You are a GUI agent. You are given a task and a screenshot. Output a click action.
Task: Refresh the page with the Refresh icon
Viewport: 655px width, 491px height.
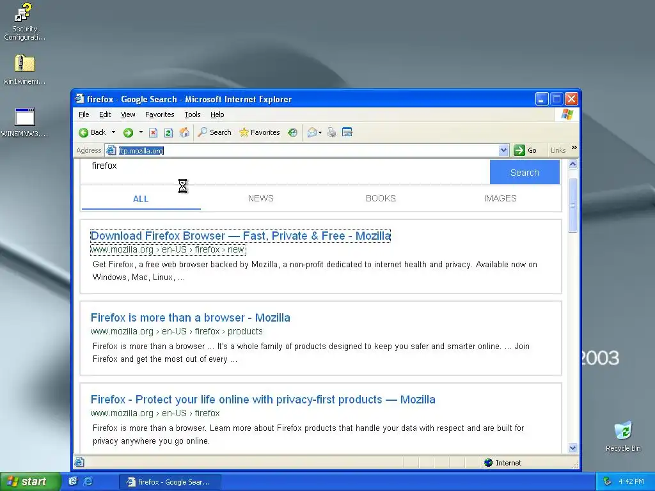point(168,132)
